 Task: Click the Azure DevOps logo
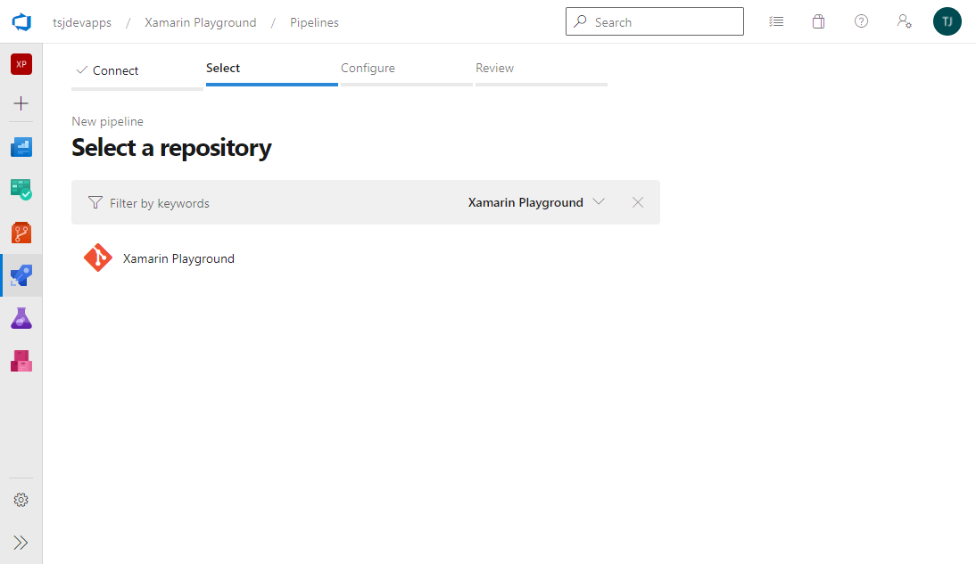click(21, 22)
